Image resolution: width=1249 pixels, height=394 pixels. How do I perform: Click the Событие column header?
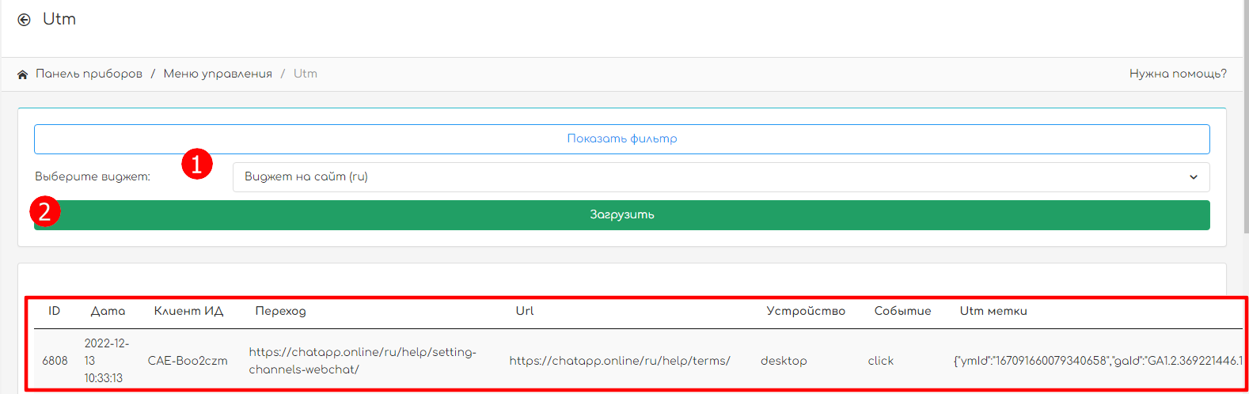click(x=902, y=311)
